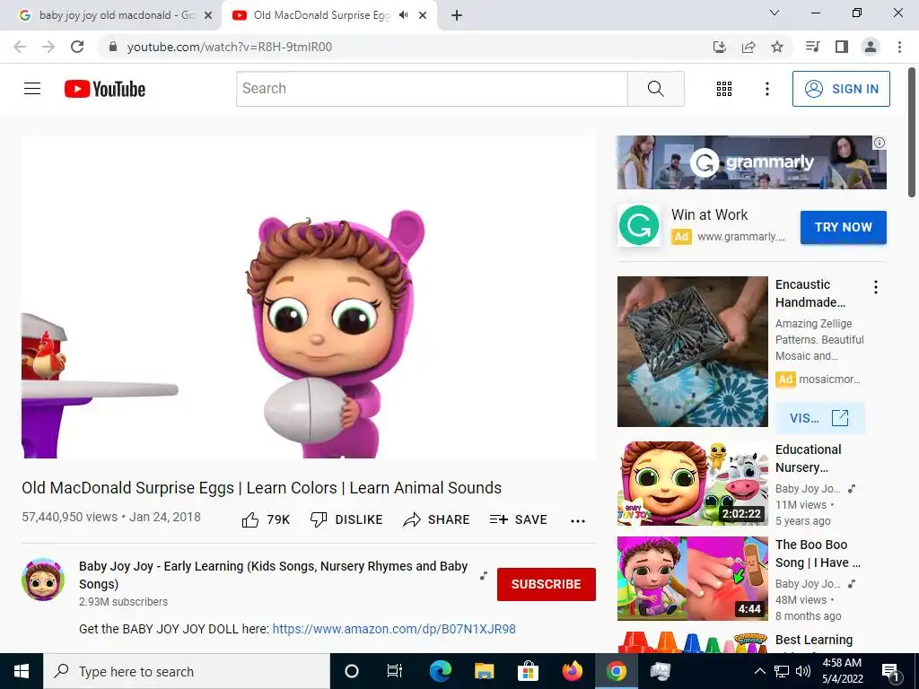Toggle the Chrome side panel
This screenshot has width=919, height=689.
[842, 47]
